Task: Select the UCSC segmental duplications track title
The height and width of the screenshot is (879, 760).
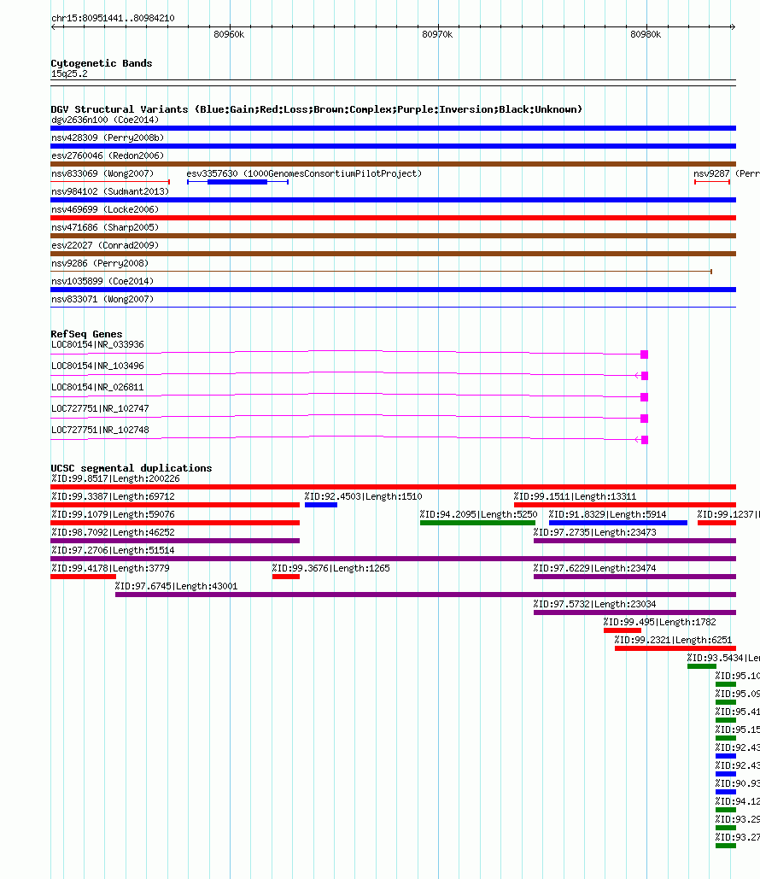Action: coord(132,468)
